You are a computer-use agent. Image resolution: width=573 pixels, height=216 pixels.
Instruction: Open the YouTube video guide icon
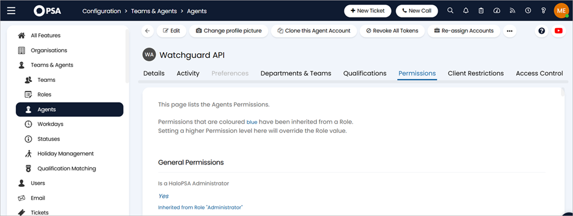coord(558,31)
